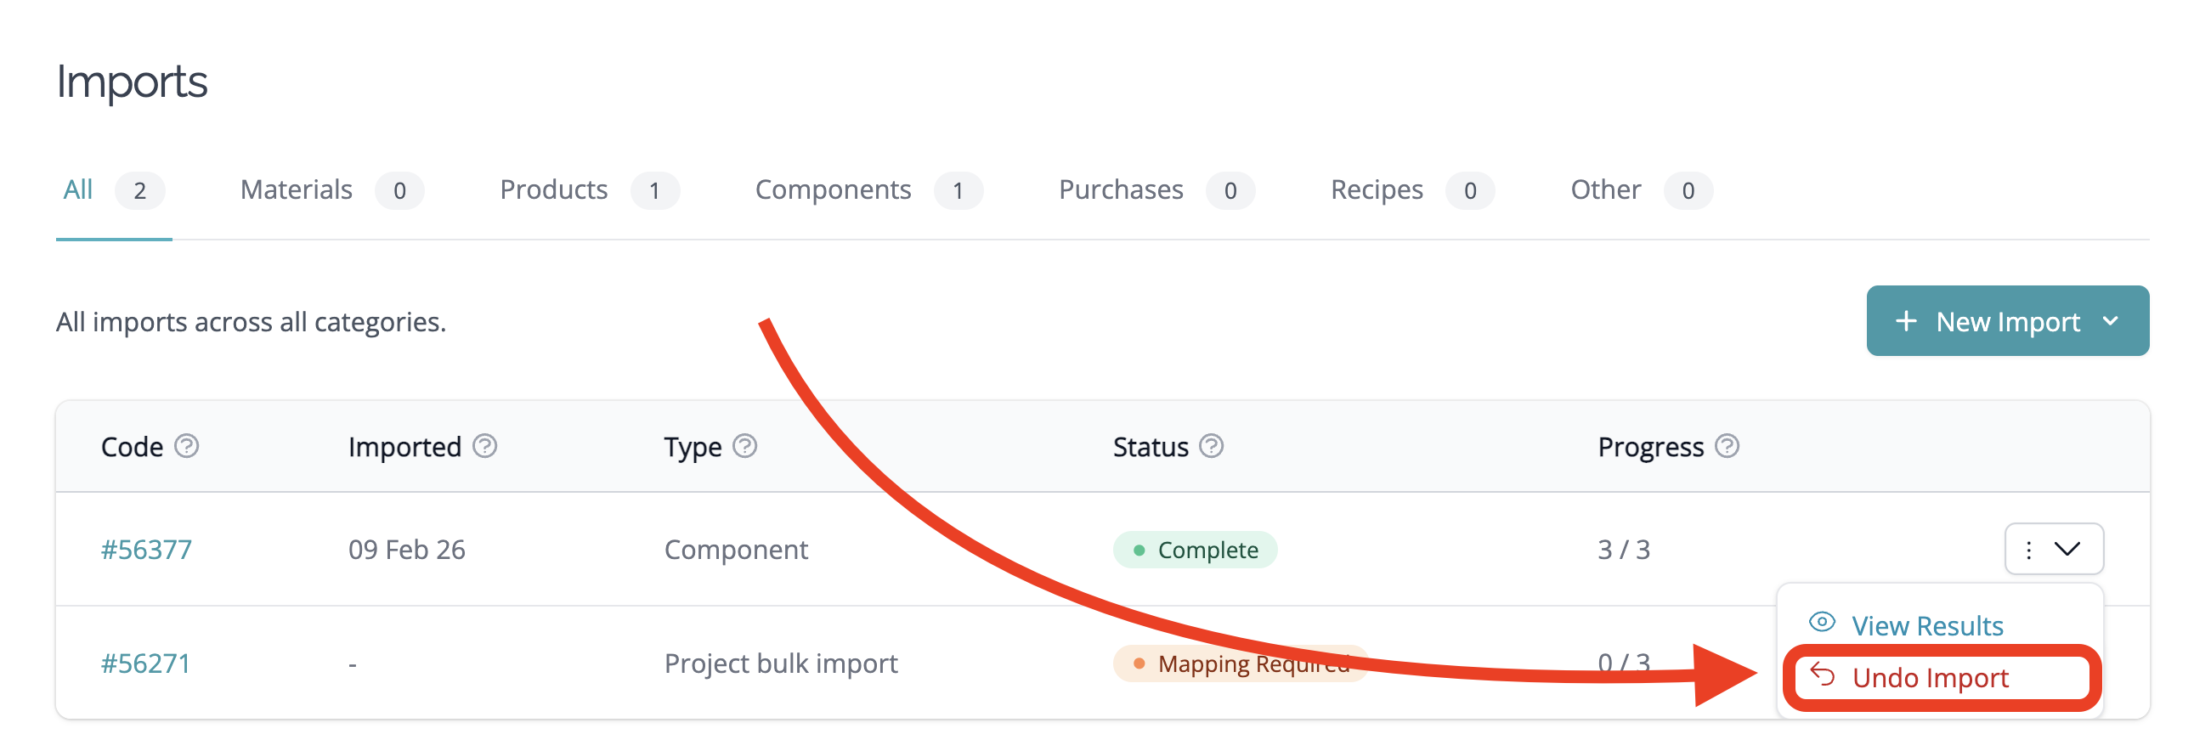Screen dimensions: 2194x734
Task: Click the Complete status badge
Action: point(1194,549)
